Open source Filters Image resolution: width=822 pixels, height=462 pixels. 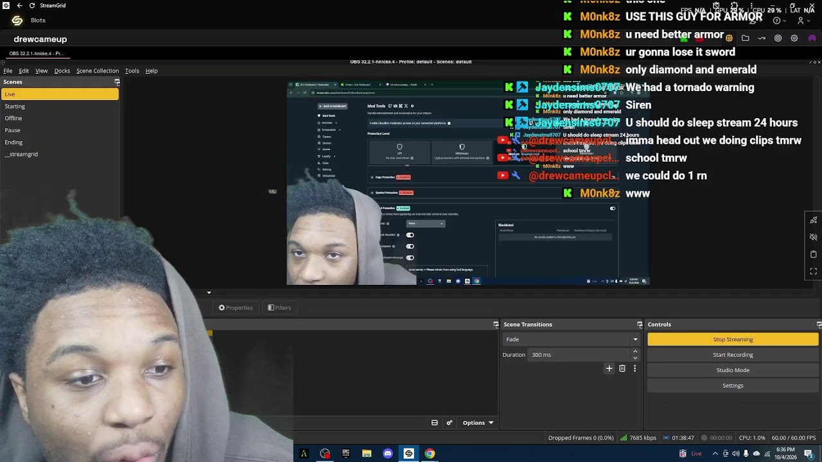279,308
